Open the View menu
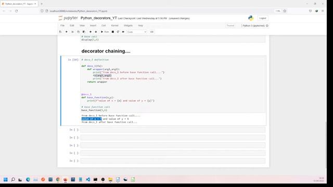This screenshot has width=333, height=187. [82, 25]
